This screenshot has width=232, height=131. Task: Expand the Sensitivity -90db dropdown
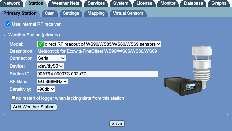click(x=46, y=89)
